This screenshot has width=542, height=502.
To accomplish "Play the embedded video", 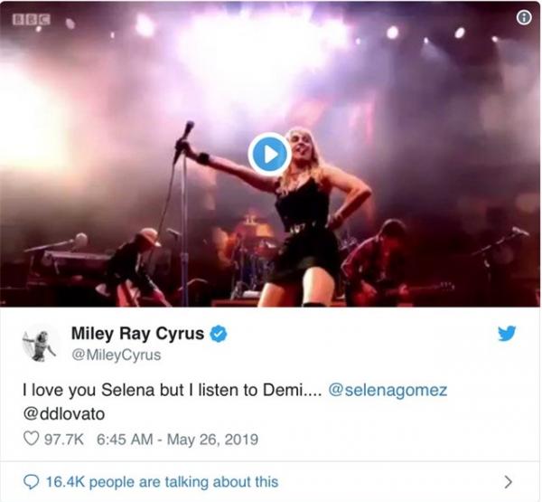I will click(268, 154).
